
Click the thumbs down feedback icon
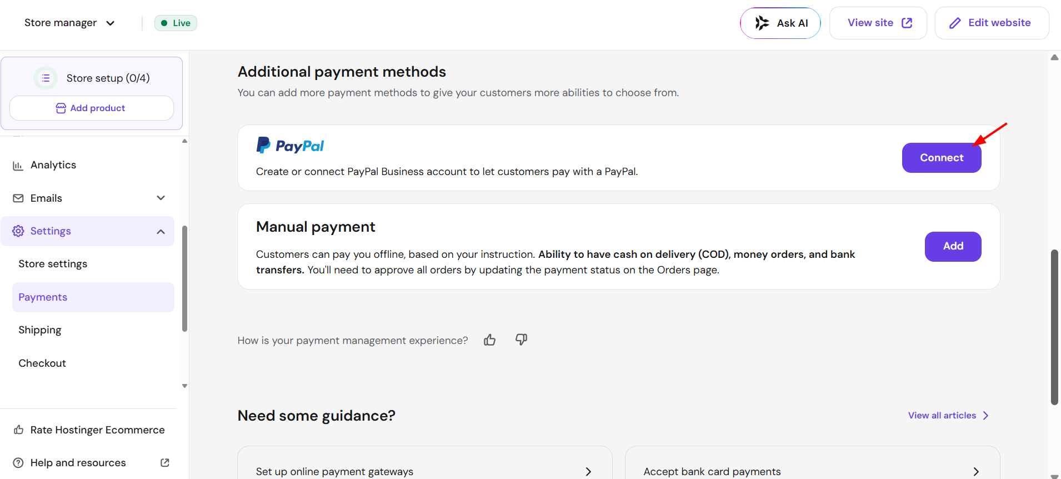point(521,340)
